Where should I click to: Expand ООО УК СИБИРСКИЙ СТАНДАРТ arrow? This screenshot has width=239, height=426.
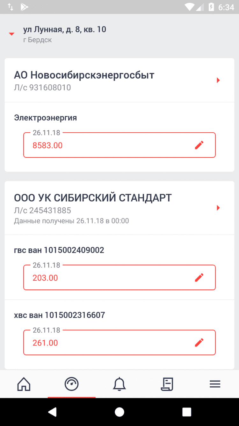218,208
